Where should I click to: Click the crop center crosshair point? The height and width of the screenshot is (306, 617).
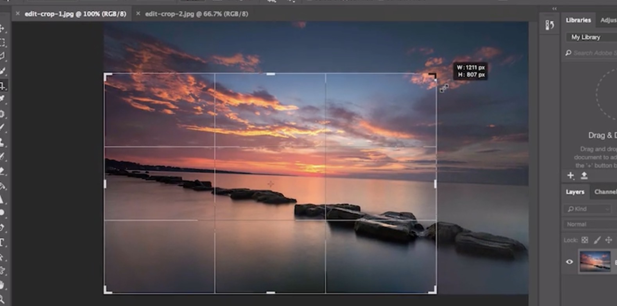pos(271,183)
